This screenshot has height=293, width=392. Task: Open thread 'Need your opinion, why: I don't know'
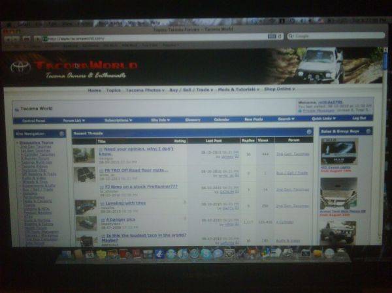137,151
